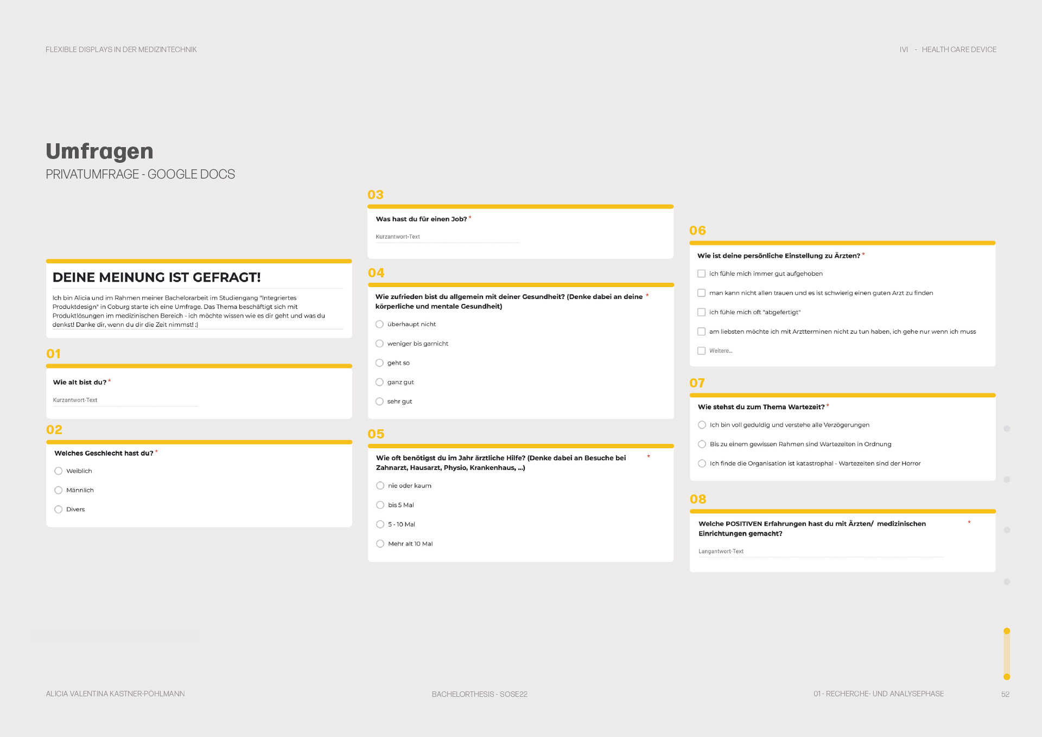The height and width of the screenshot is (737, 1042).
Task: Click the yellow section number 03
Action: click(376, 195)
